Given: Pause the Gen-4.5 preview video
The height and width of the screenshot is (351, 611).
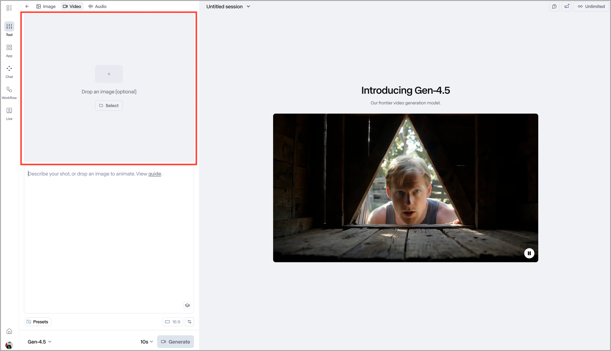Looking at the screenshot, I should (529, 253).
